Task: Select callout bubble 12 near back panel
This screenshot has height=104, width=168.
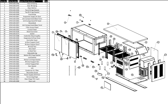Action: tap(158, 42)
